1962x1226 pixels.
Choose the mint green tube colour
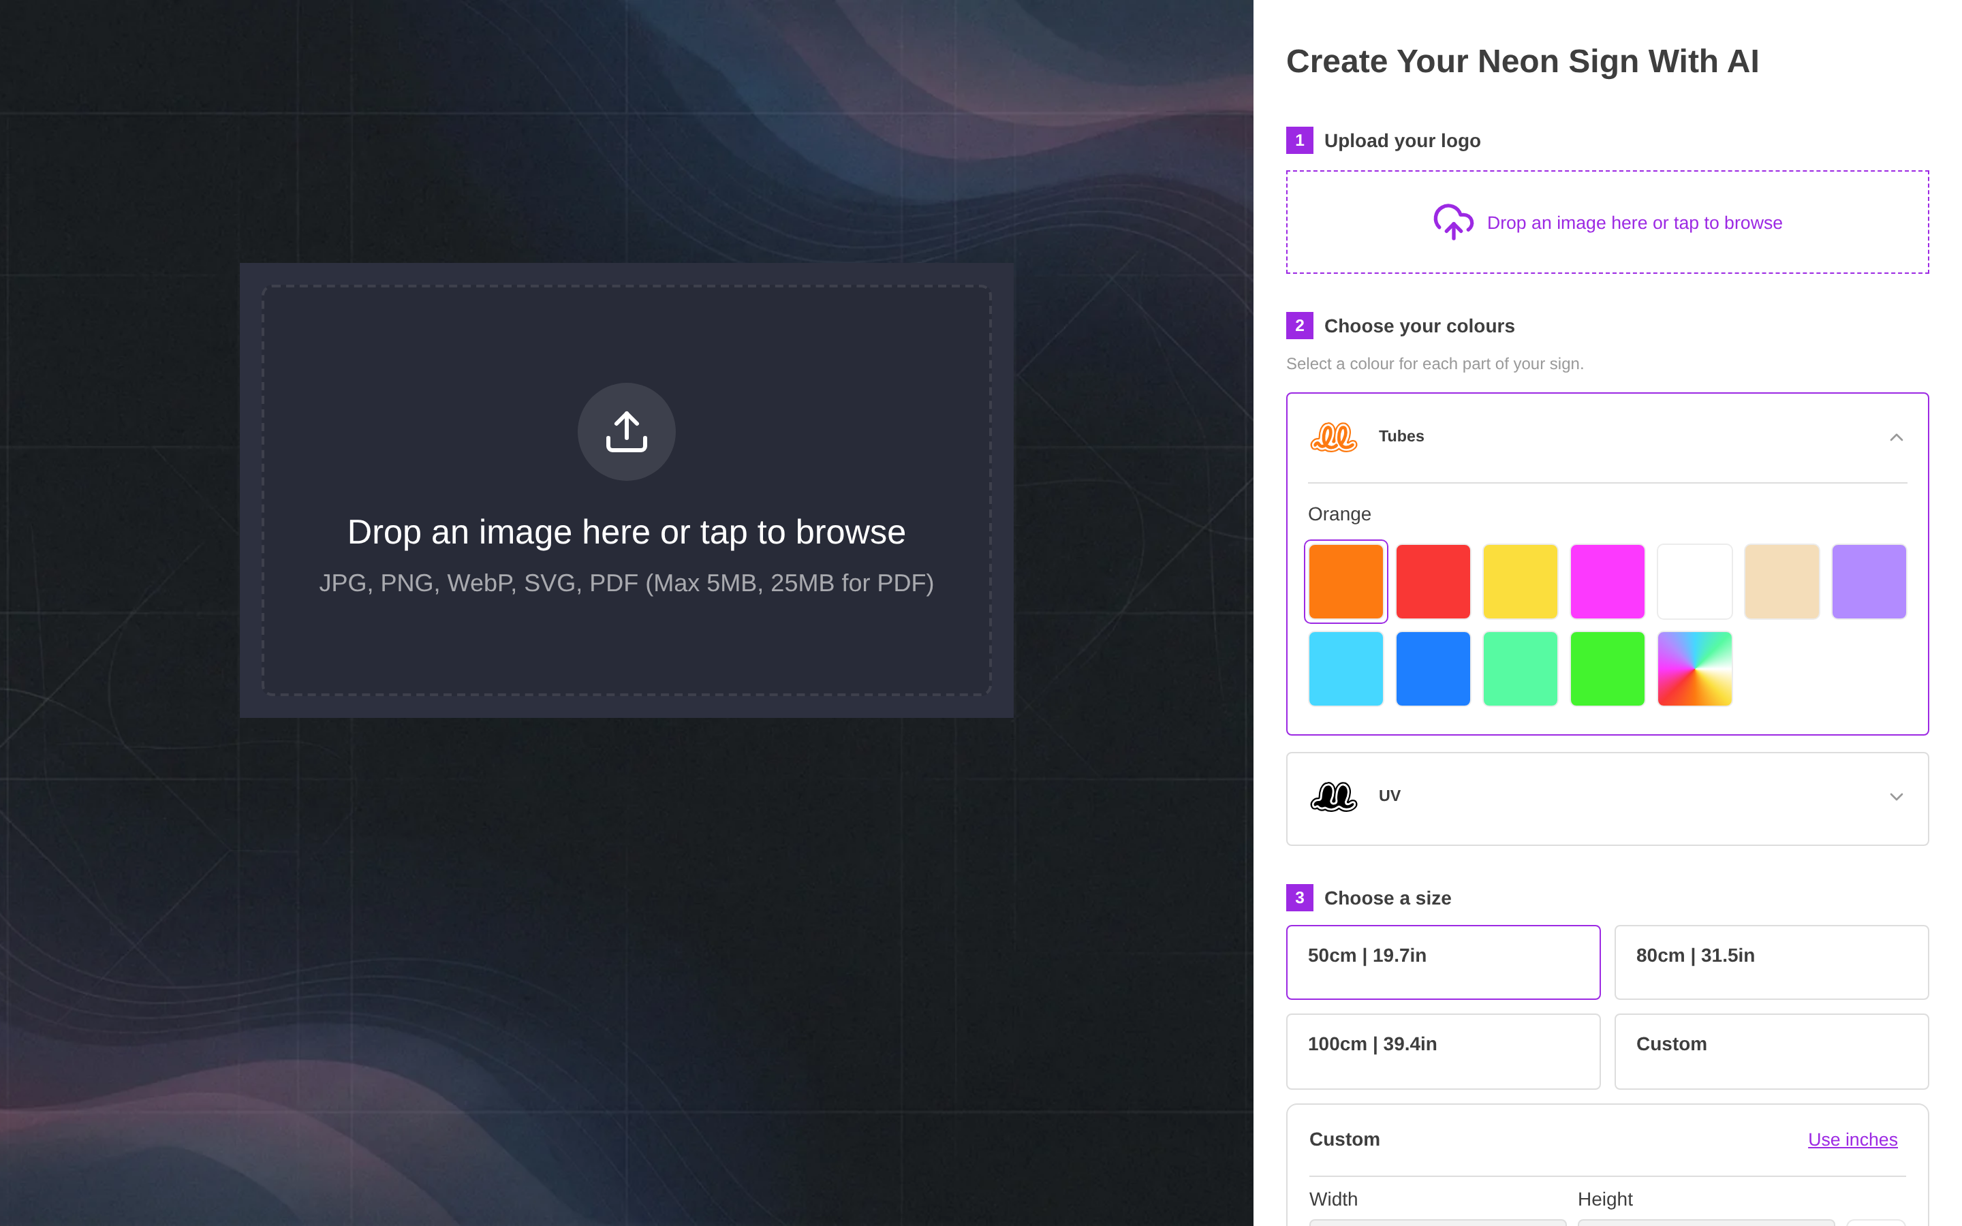(1520, 669)
